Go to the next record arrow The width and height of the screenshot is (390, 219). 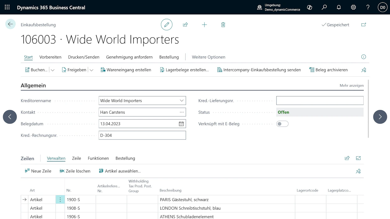coord(380,117)
